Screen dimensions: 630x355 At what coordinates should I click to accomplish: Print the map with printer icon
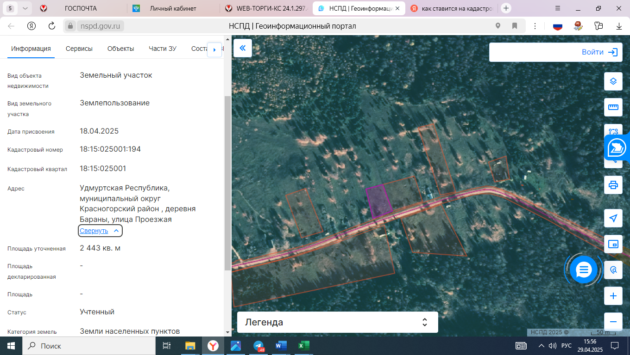[613, 185]
